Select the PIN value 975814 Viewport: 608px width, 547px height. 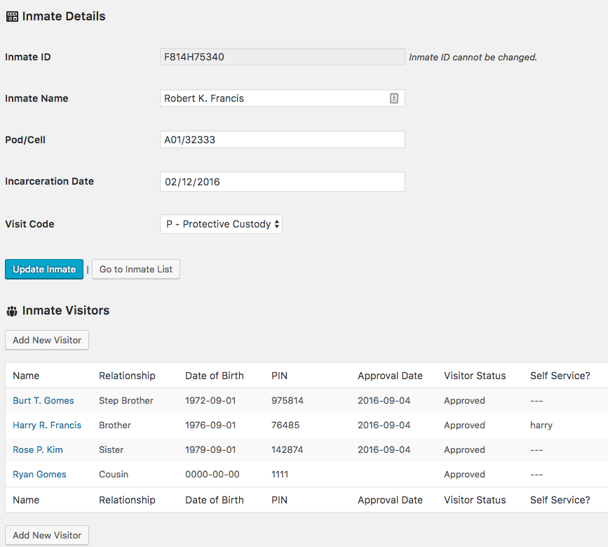point(288,401)
